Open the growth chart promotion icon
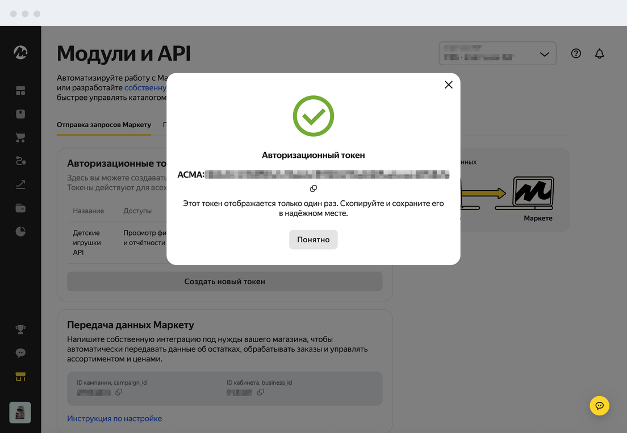Image resolution: width=627 pixels, height=433 pixels. click(20, 184)
